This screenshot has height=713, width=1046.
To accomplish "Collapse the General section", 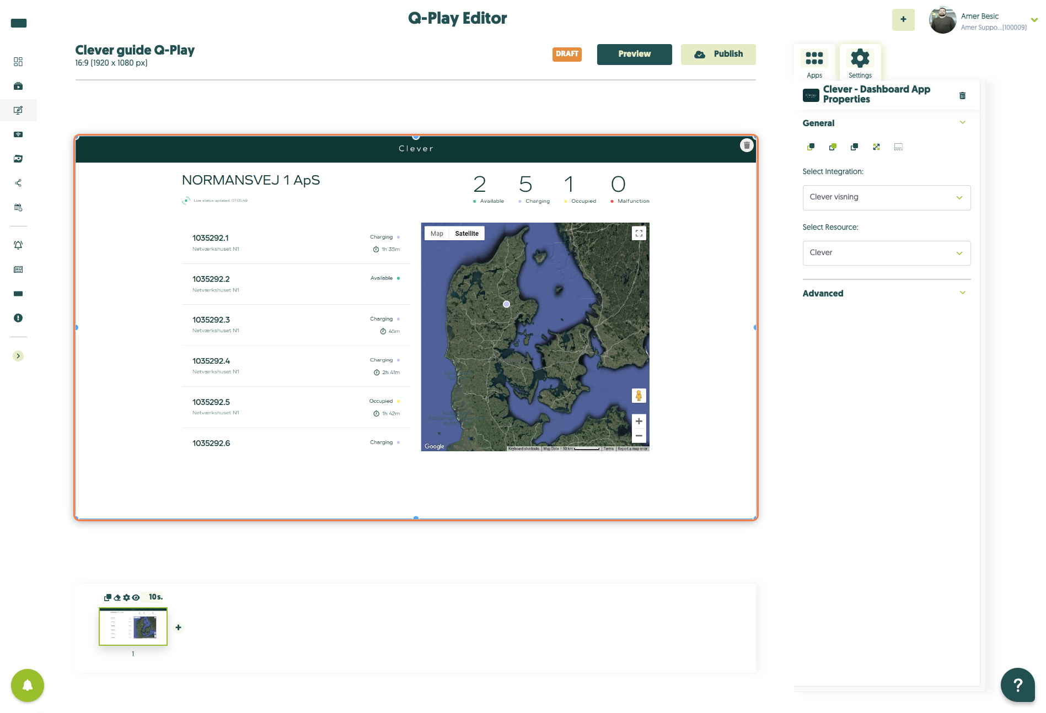I will pos(962,123).
